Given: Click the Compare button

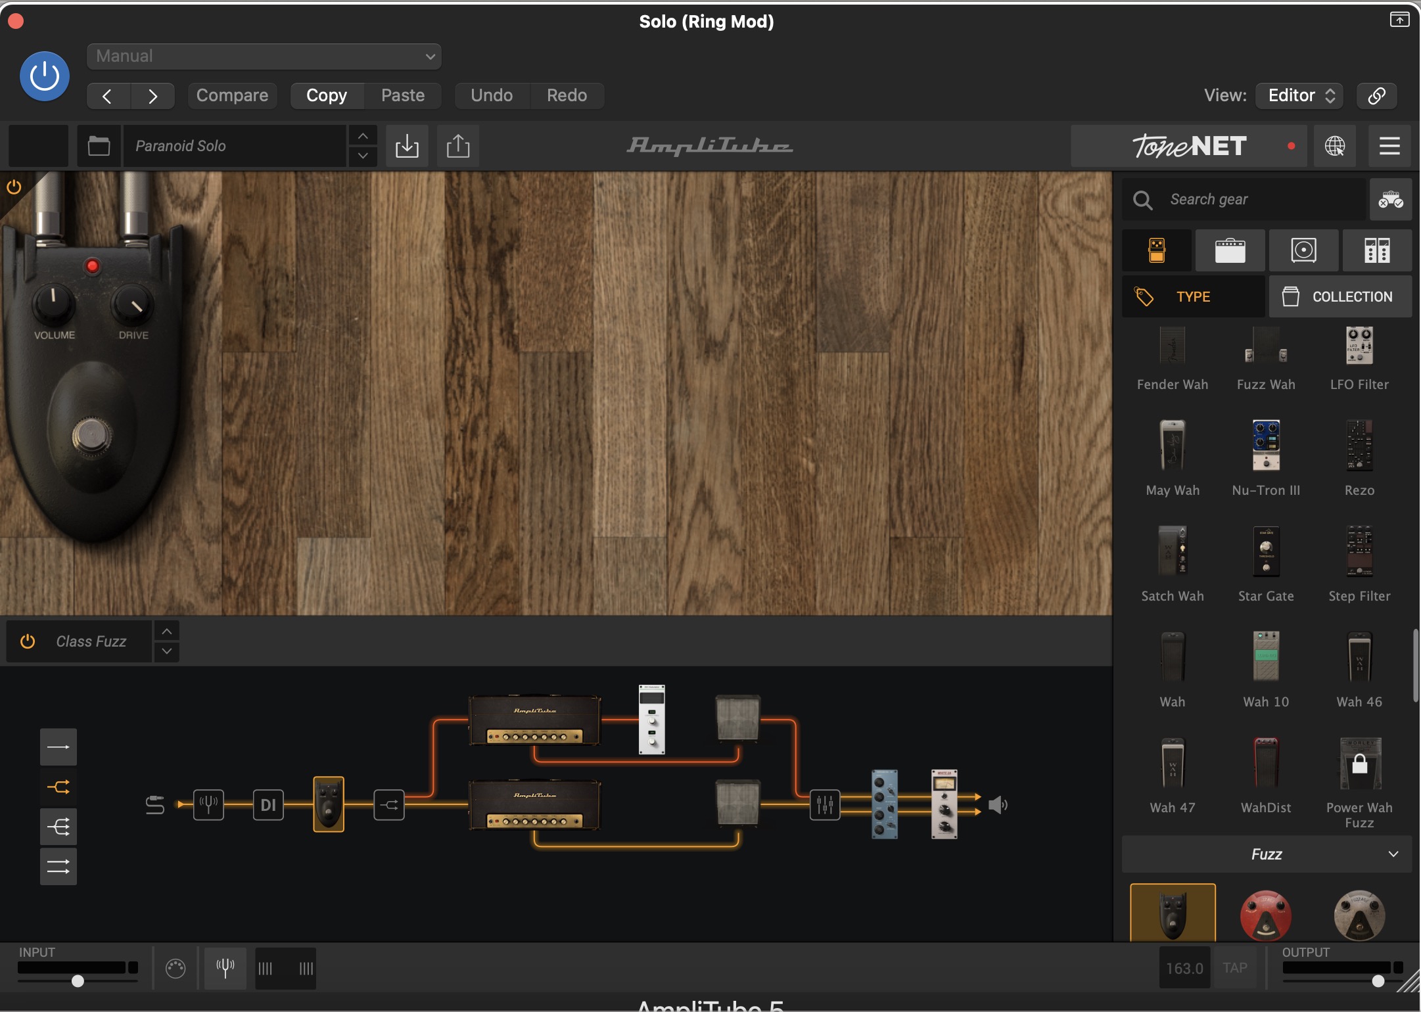Looking at the screenshot, I should (232, 96).
